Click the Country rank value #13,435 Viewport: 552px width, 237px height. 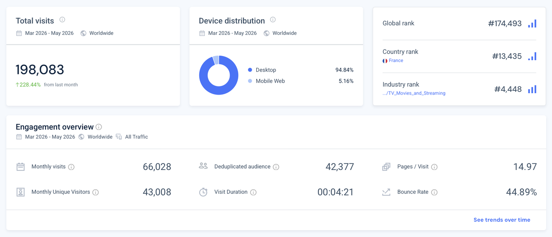507,56
